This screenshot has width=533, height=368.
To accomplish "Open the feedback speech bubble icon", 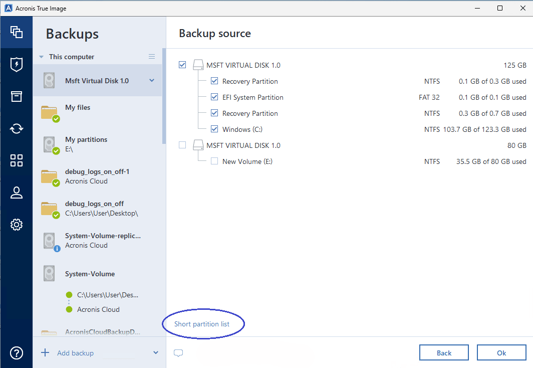I will [x=178, y=353].
